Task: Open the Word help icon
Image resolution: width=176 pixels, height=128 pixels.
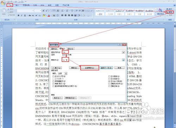Action: tap(175, 5)
